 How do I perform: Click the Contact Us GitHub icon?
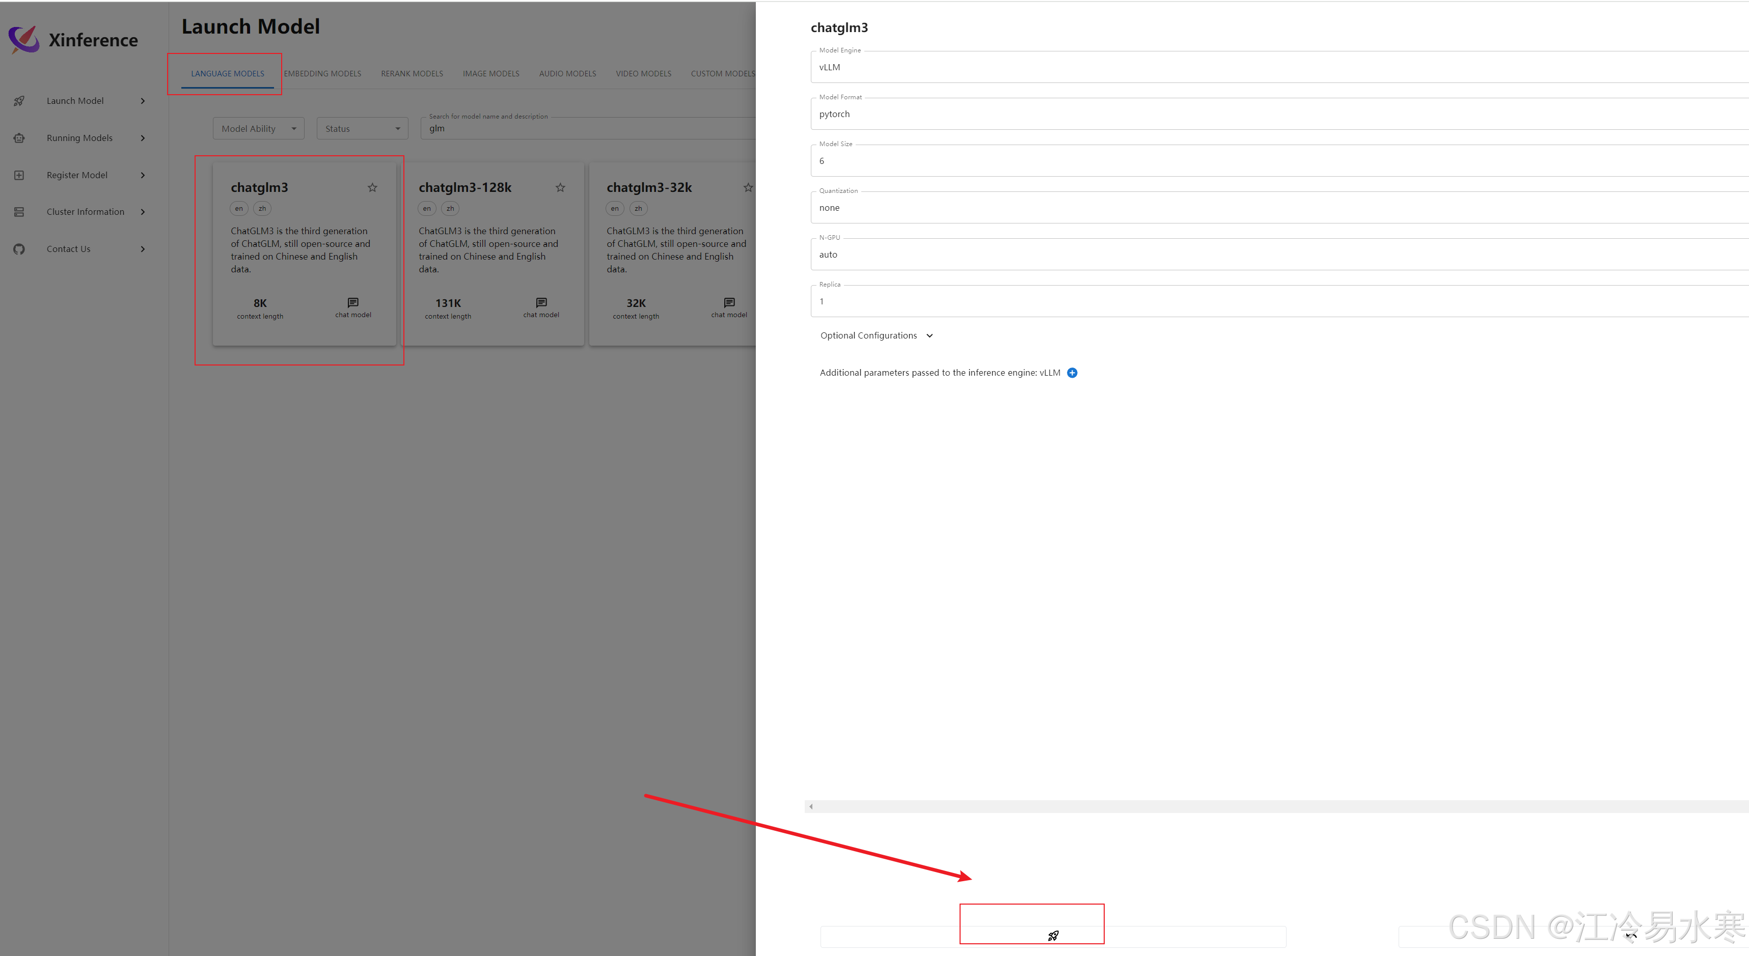19,249
